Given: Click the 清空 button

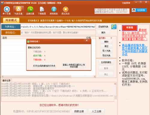Looking at the screenshot, I should click(106, 46).
